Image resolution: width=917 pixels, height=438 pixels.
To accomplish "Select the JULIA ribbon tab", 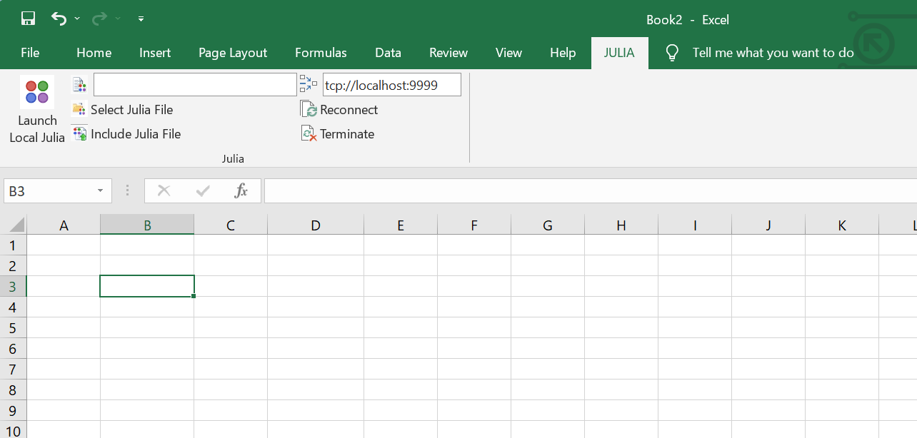I will 619,53.
